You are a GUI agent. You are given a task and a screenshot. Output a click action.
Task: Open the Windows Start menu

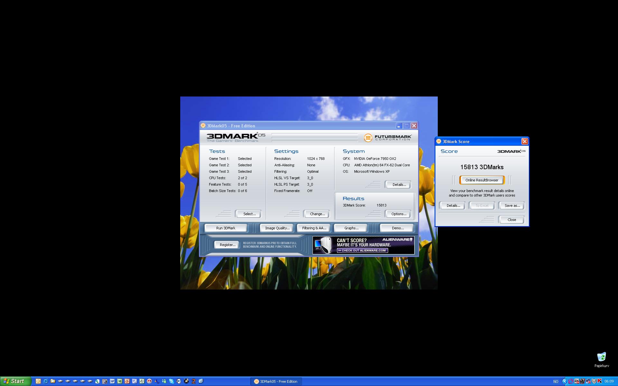coord(15,381)
